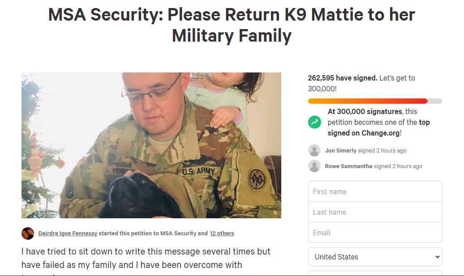Open Deirdre Igoe Fennessy's profile photo
Viewport: 464px width, 276px height.
tap(28, 233)
